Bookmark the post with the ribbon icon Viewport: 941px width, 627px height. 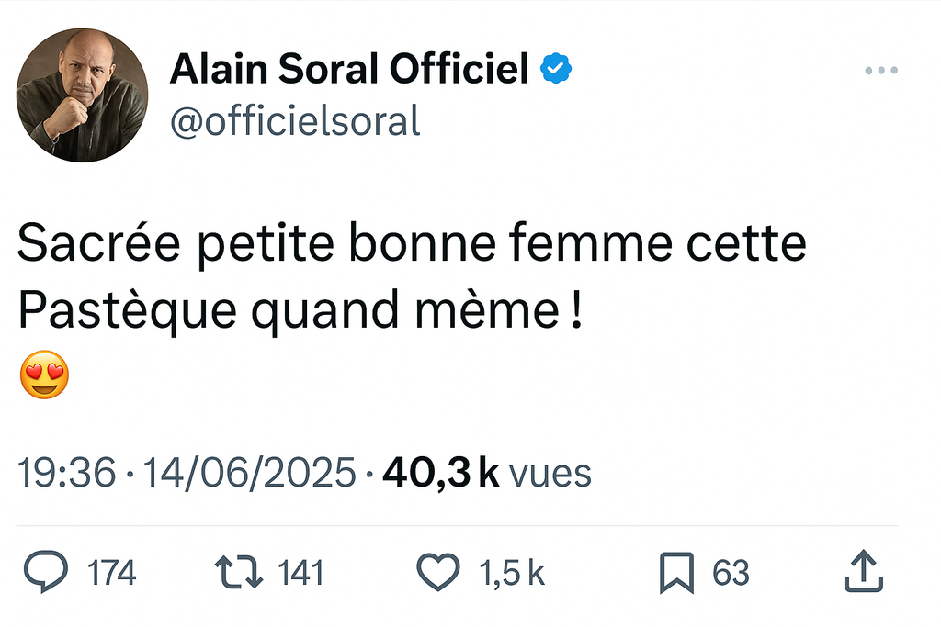676,574
